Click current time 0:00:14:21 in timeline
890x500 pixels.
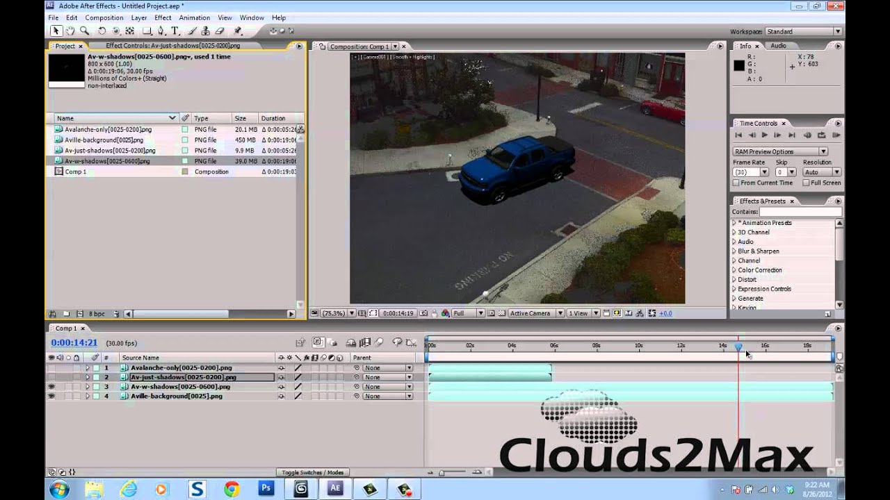point(74,342)
